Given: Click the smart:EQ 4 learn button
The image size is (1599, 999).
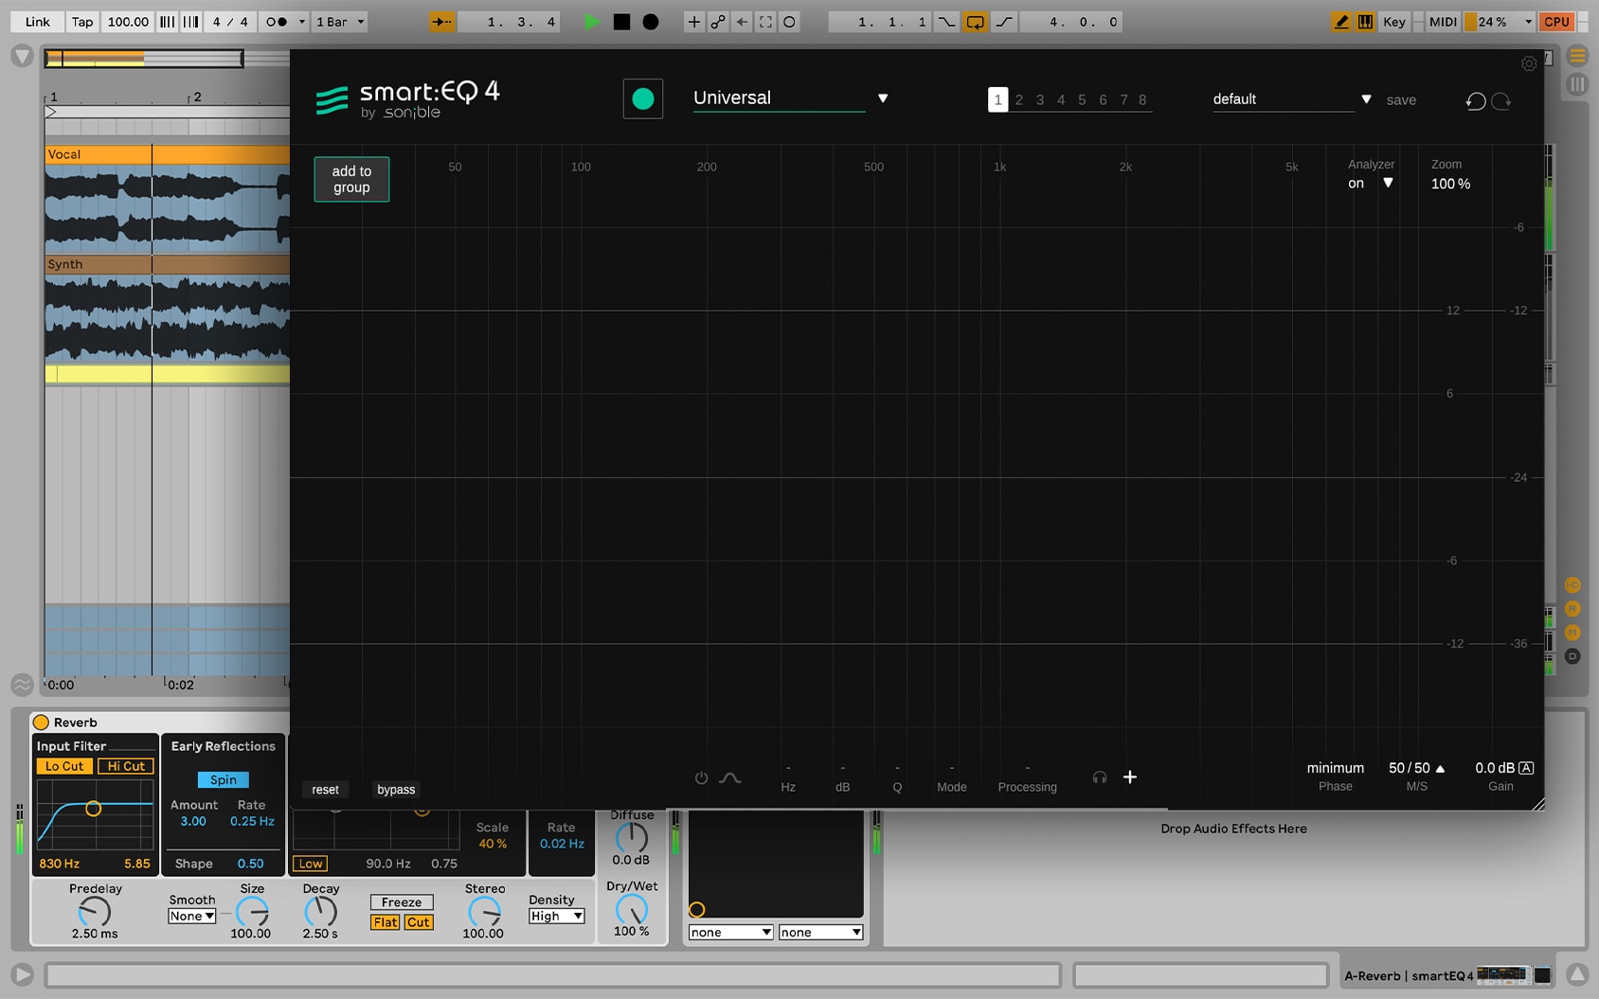Looking at the screenshot, I should click(x=642, y=98).
